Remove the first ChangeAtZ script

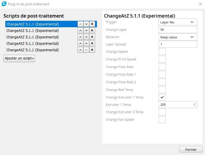click(92, 24)
